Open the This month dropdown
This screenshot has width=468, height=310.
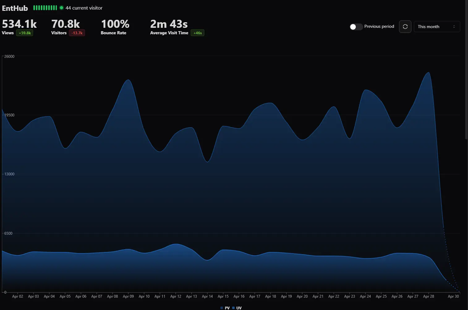coord(437,27)
